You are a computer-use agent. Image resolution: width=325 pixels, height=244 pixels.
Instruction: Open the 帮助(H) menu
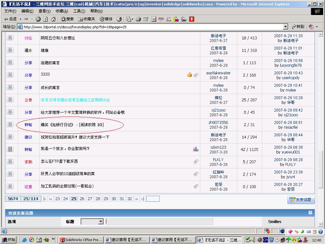click(x=96, y=11)
